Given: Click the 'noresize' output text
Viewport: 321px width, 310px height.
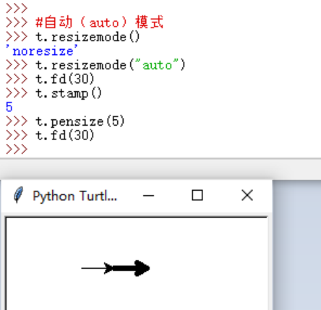Looking at the screenshot, I should (x=42, y=51).
